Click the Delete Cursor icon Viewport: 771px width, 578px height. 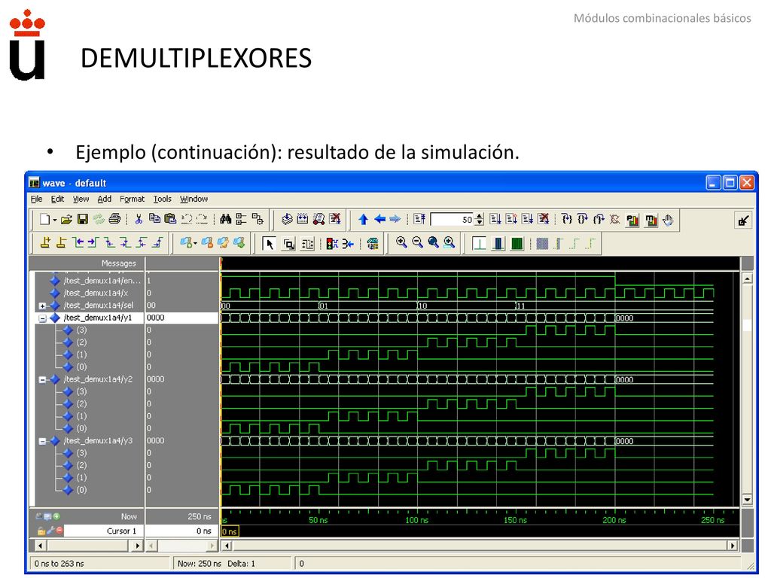(x=62, y=243)
